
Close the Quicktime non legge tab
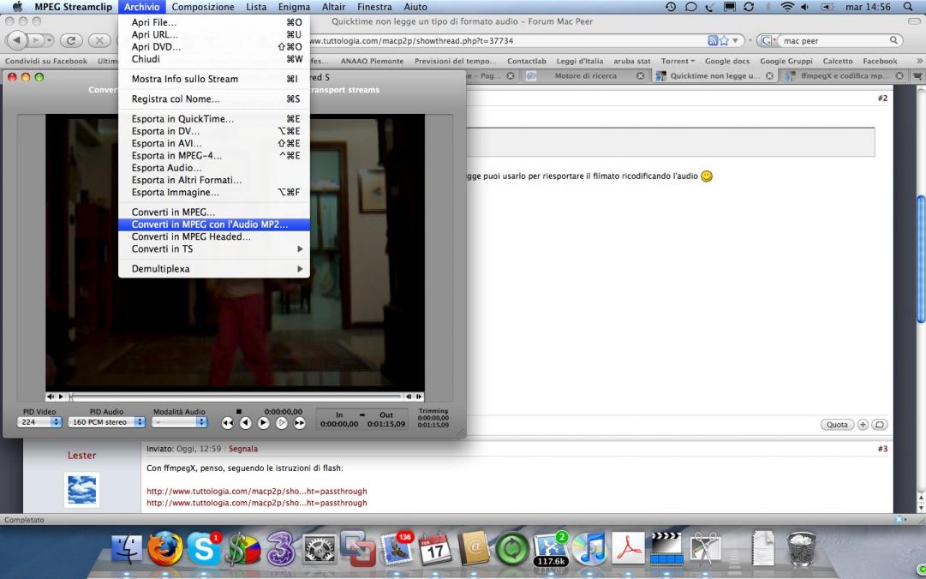pos(769,75)
